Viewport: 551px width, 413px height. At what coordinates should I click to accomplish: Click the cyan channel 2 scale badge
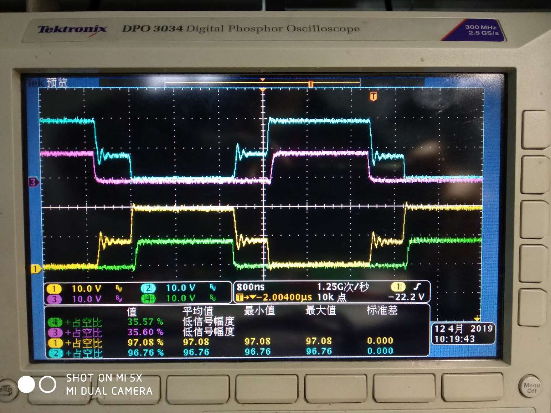[148, 288]
